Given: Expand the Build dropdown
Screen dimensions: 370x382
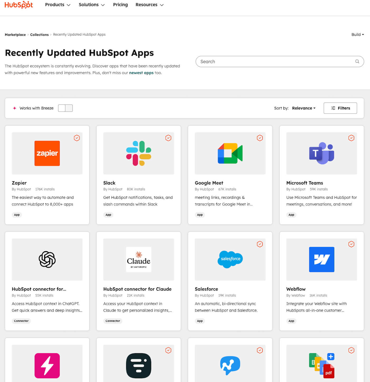Looking at the screenshot, I should pyautogui.click(x=357, y=35).
